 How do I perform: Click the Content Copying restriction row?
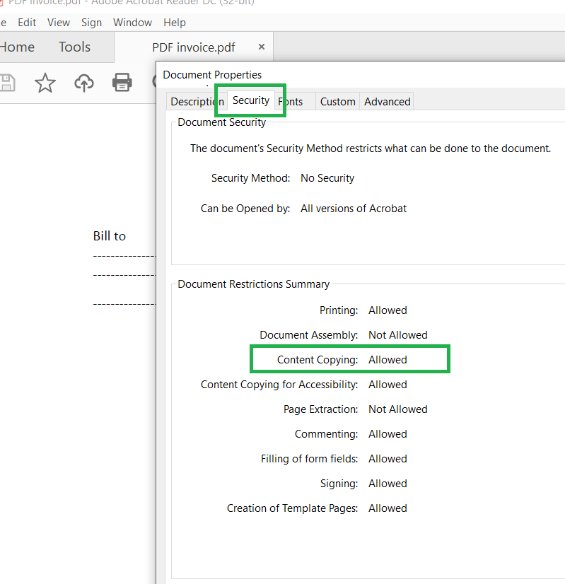click(350, 360)
